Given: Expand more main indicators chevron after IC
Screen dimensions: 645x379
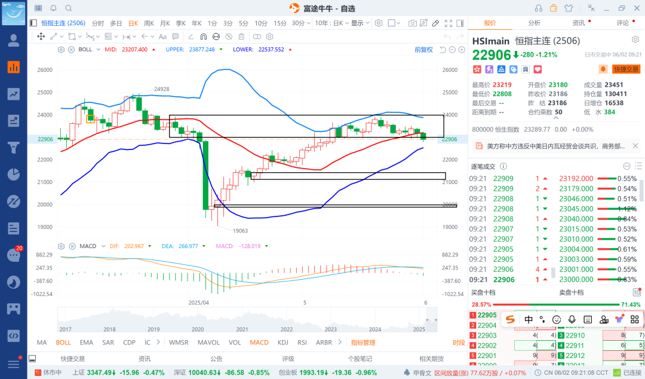Looking at the screenshot, I should (158, 343).
